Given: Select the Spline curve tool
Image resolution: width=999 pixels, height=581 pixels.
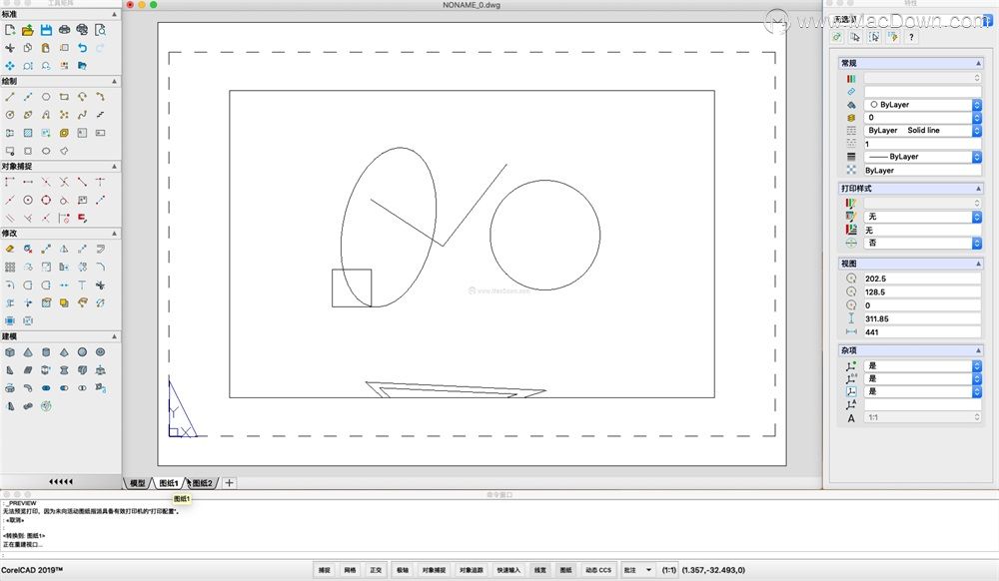Looking at the screenshot, I should pos(82,115).
